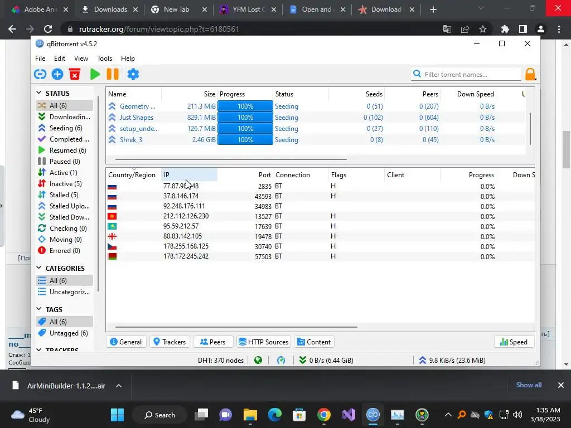Viewport: 571px width, 428px height.
Task: Sort peers by IP column header
Action: (190, 174)
